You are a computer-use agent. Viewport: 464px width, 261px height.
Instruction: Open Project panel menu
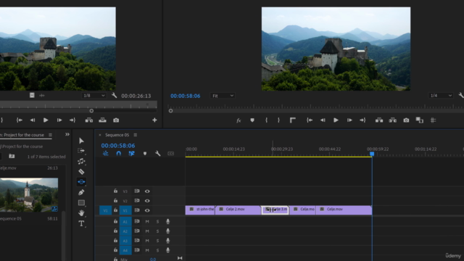click(x=50, y=135)
